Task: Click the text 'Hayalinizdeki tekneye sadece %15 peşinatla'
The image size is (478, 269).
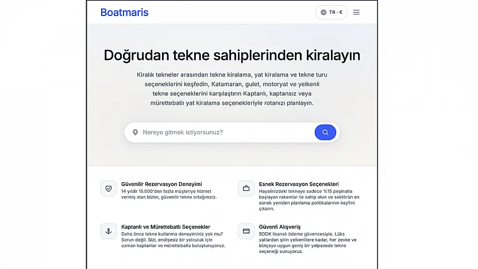Action: (x=306, y=191)
